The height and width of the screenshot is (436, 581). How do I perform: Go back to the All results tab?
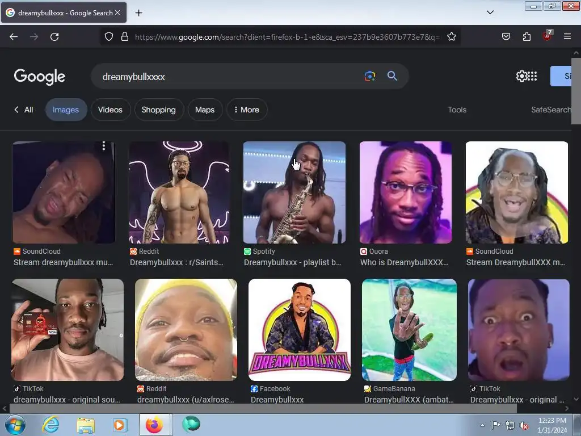24,110
